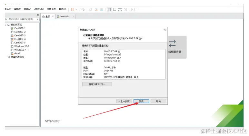The image size is (249, 136).
Task: Close the CentOS7-1 tab
Action: click(x=73, y=16)
